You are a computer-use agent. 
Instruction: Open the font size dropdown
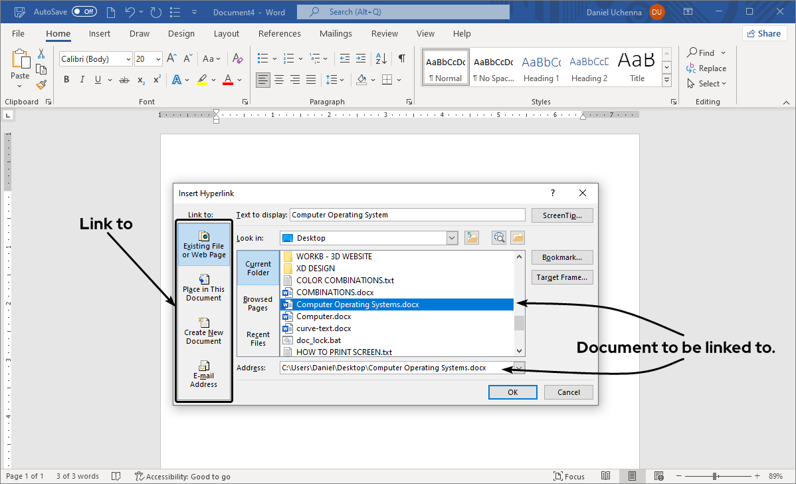click(157, 59)
